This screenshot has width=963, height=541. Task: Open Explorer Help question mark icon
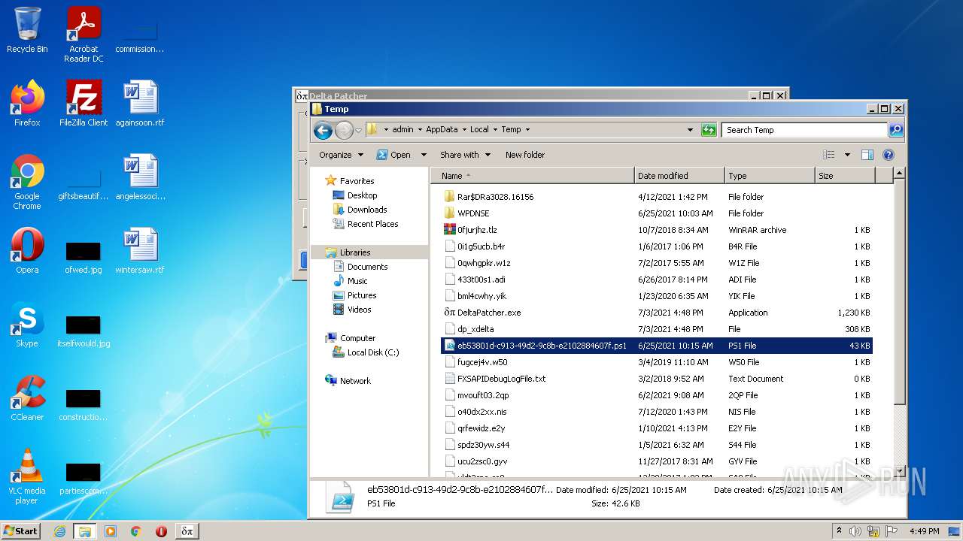pyautogui.click(x=888, y=155)
